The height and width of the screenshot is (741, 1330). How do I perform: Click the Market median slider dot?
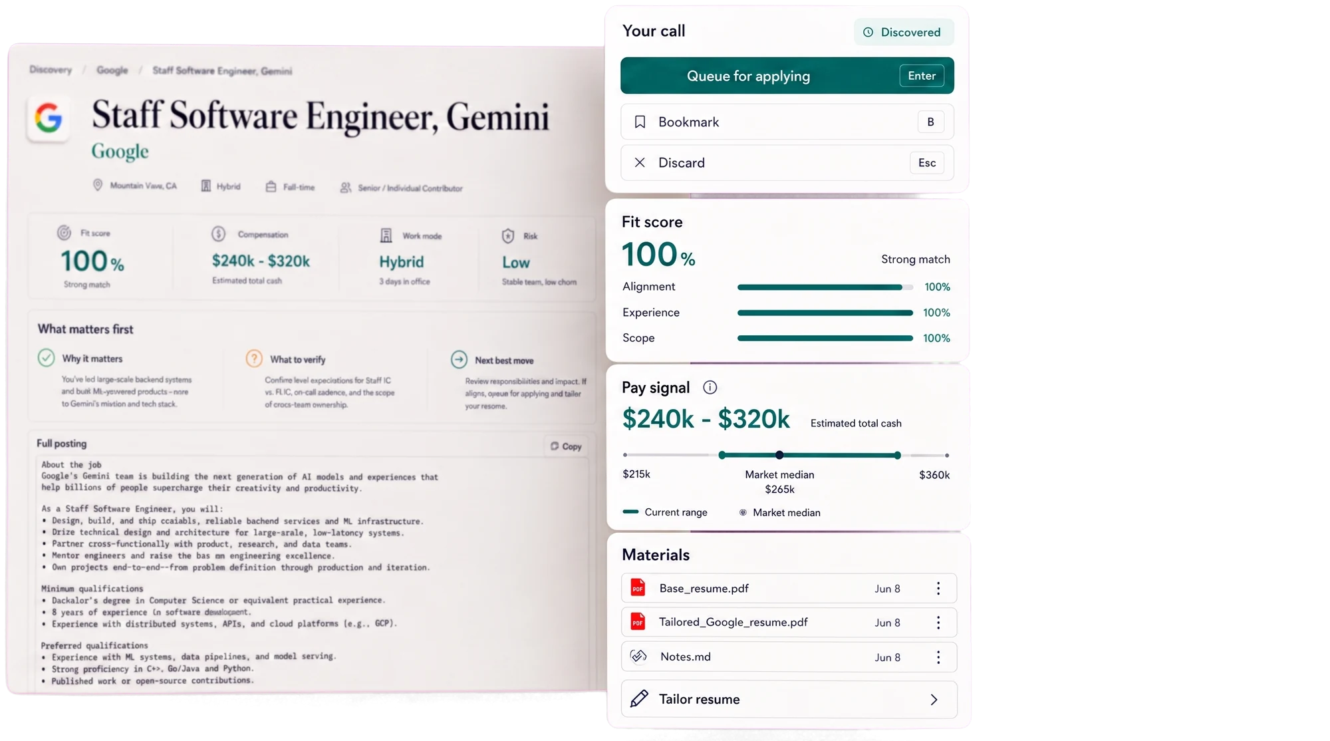(779, 455)
